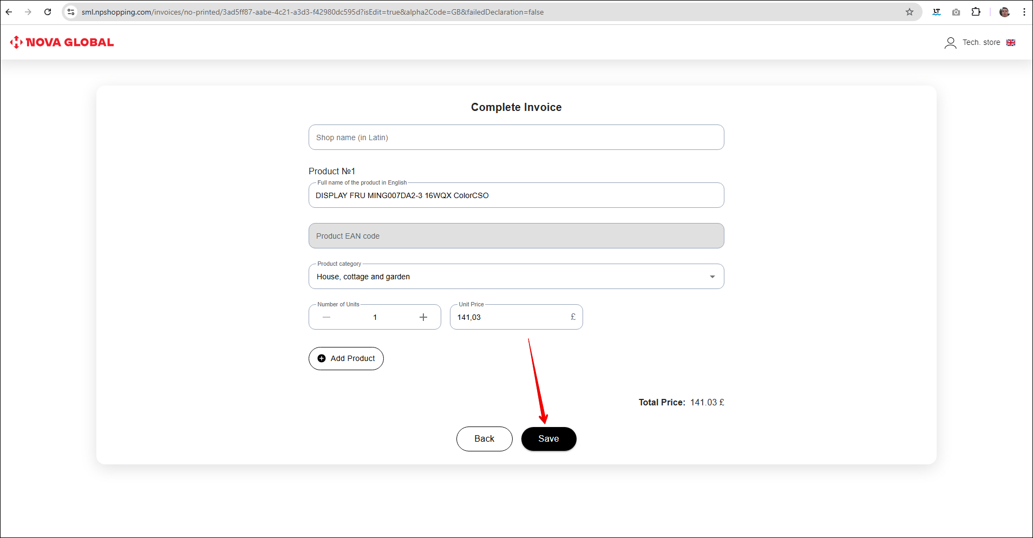Edit the full product name field
The width and height of the screenshot is (1033, 538).
516,195
